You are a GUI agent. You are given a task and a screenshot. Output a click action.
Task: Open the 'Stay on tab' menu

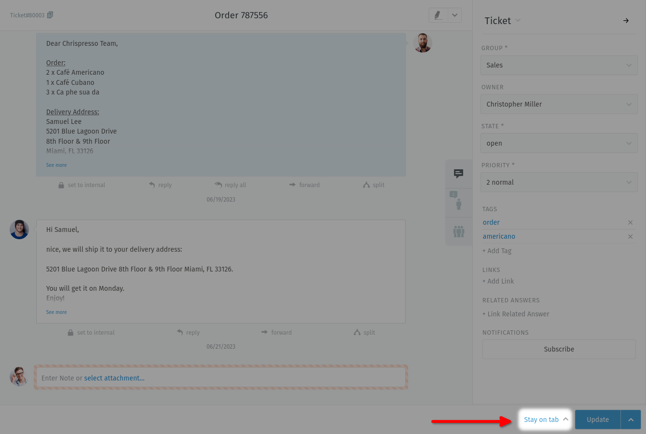coord(546,420)
